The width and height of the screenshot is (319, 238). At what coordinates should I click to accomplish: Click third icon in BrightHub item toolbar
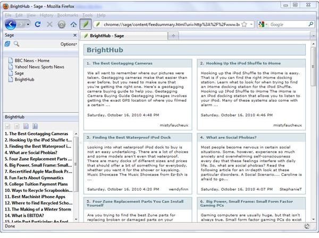point(26,126)
